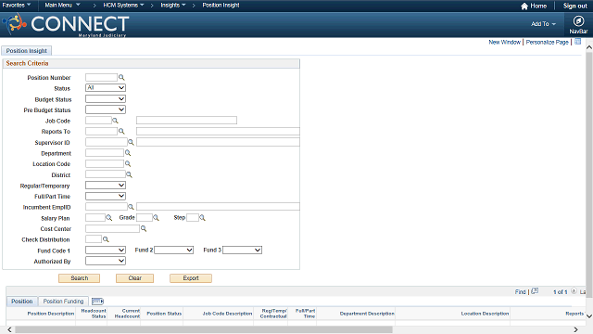Click the Position Status column header
Screen dimensions: 593x334
[164, 314]
